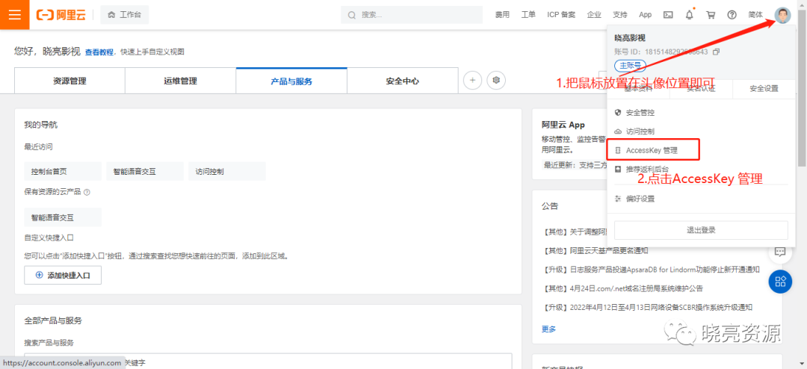Click the 更多 announcements link
The image size is (807, 369).
point(548,329)
